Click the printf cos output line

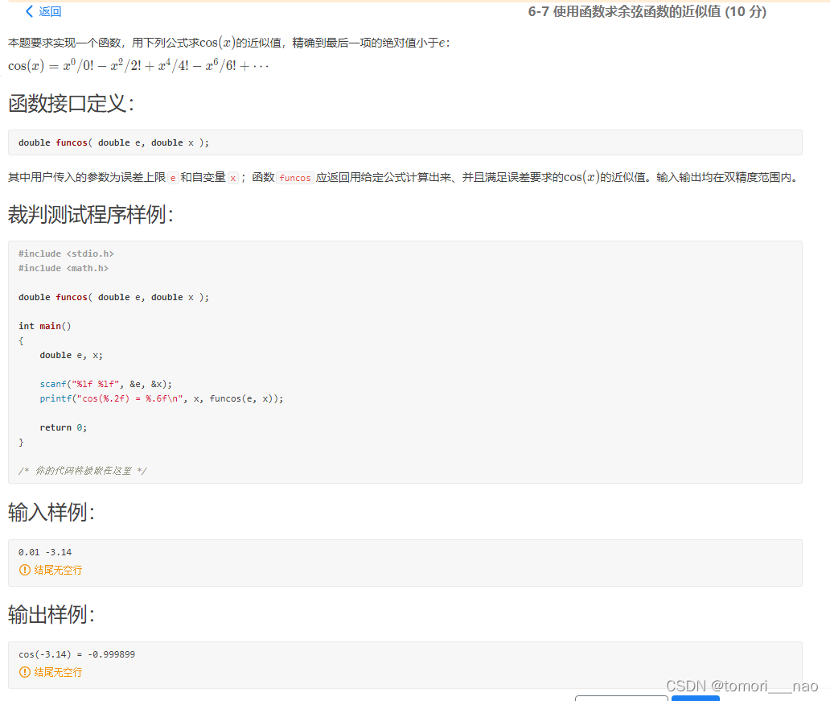tap(162, 398)
